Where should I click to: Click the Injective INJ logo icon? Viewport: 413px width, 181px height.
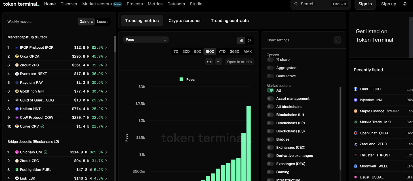click(355, 100)
